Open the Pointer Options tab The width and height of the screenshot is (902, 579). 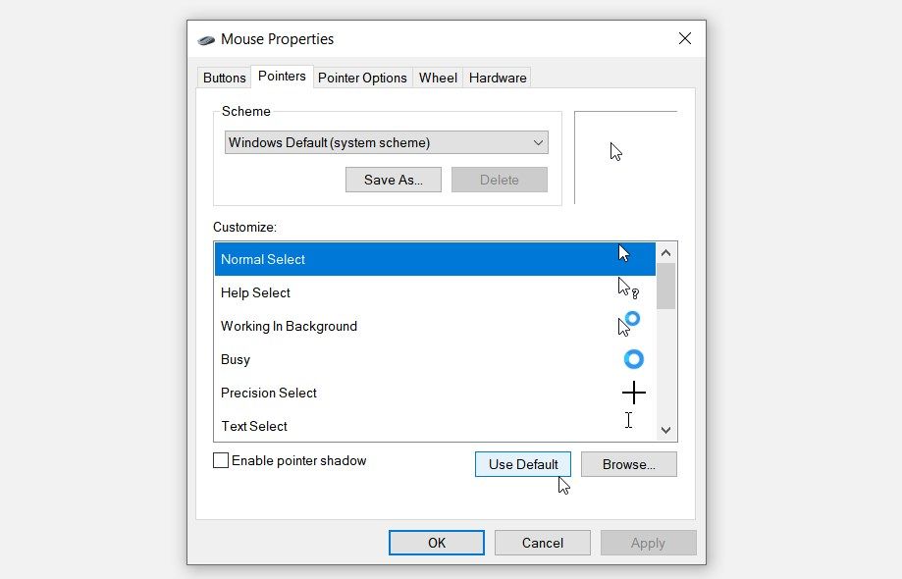362,78
